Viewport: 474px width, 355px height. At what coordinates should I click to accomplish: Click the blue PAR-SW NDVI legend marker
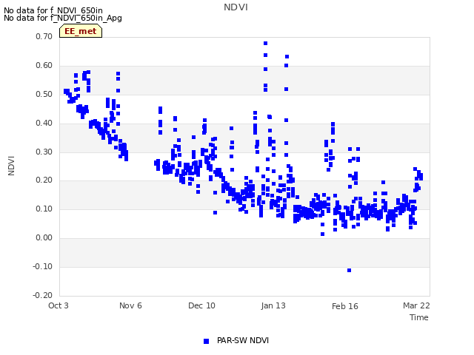tap(206, 341)
